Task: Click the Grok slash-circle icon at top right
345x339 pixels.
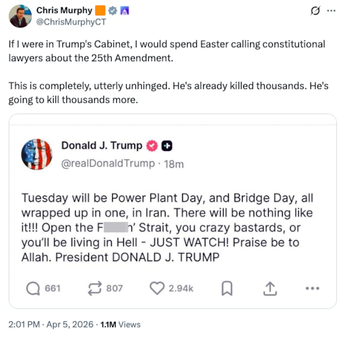Action: 315,11
